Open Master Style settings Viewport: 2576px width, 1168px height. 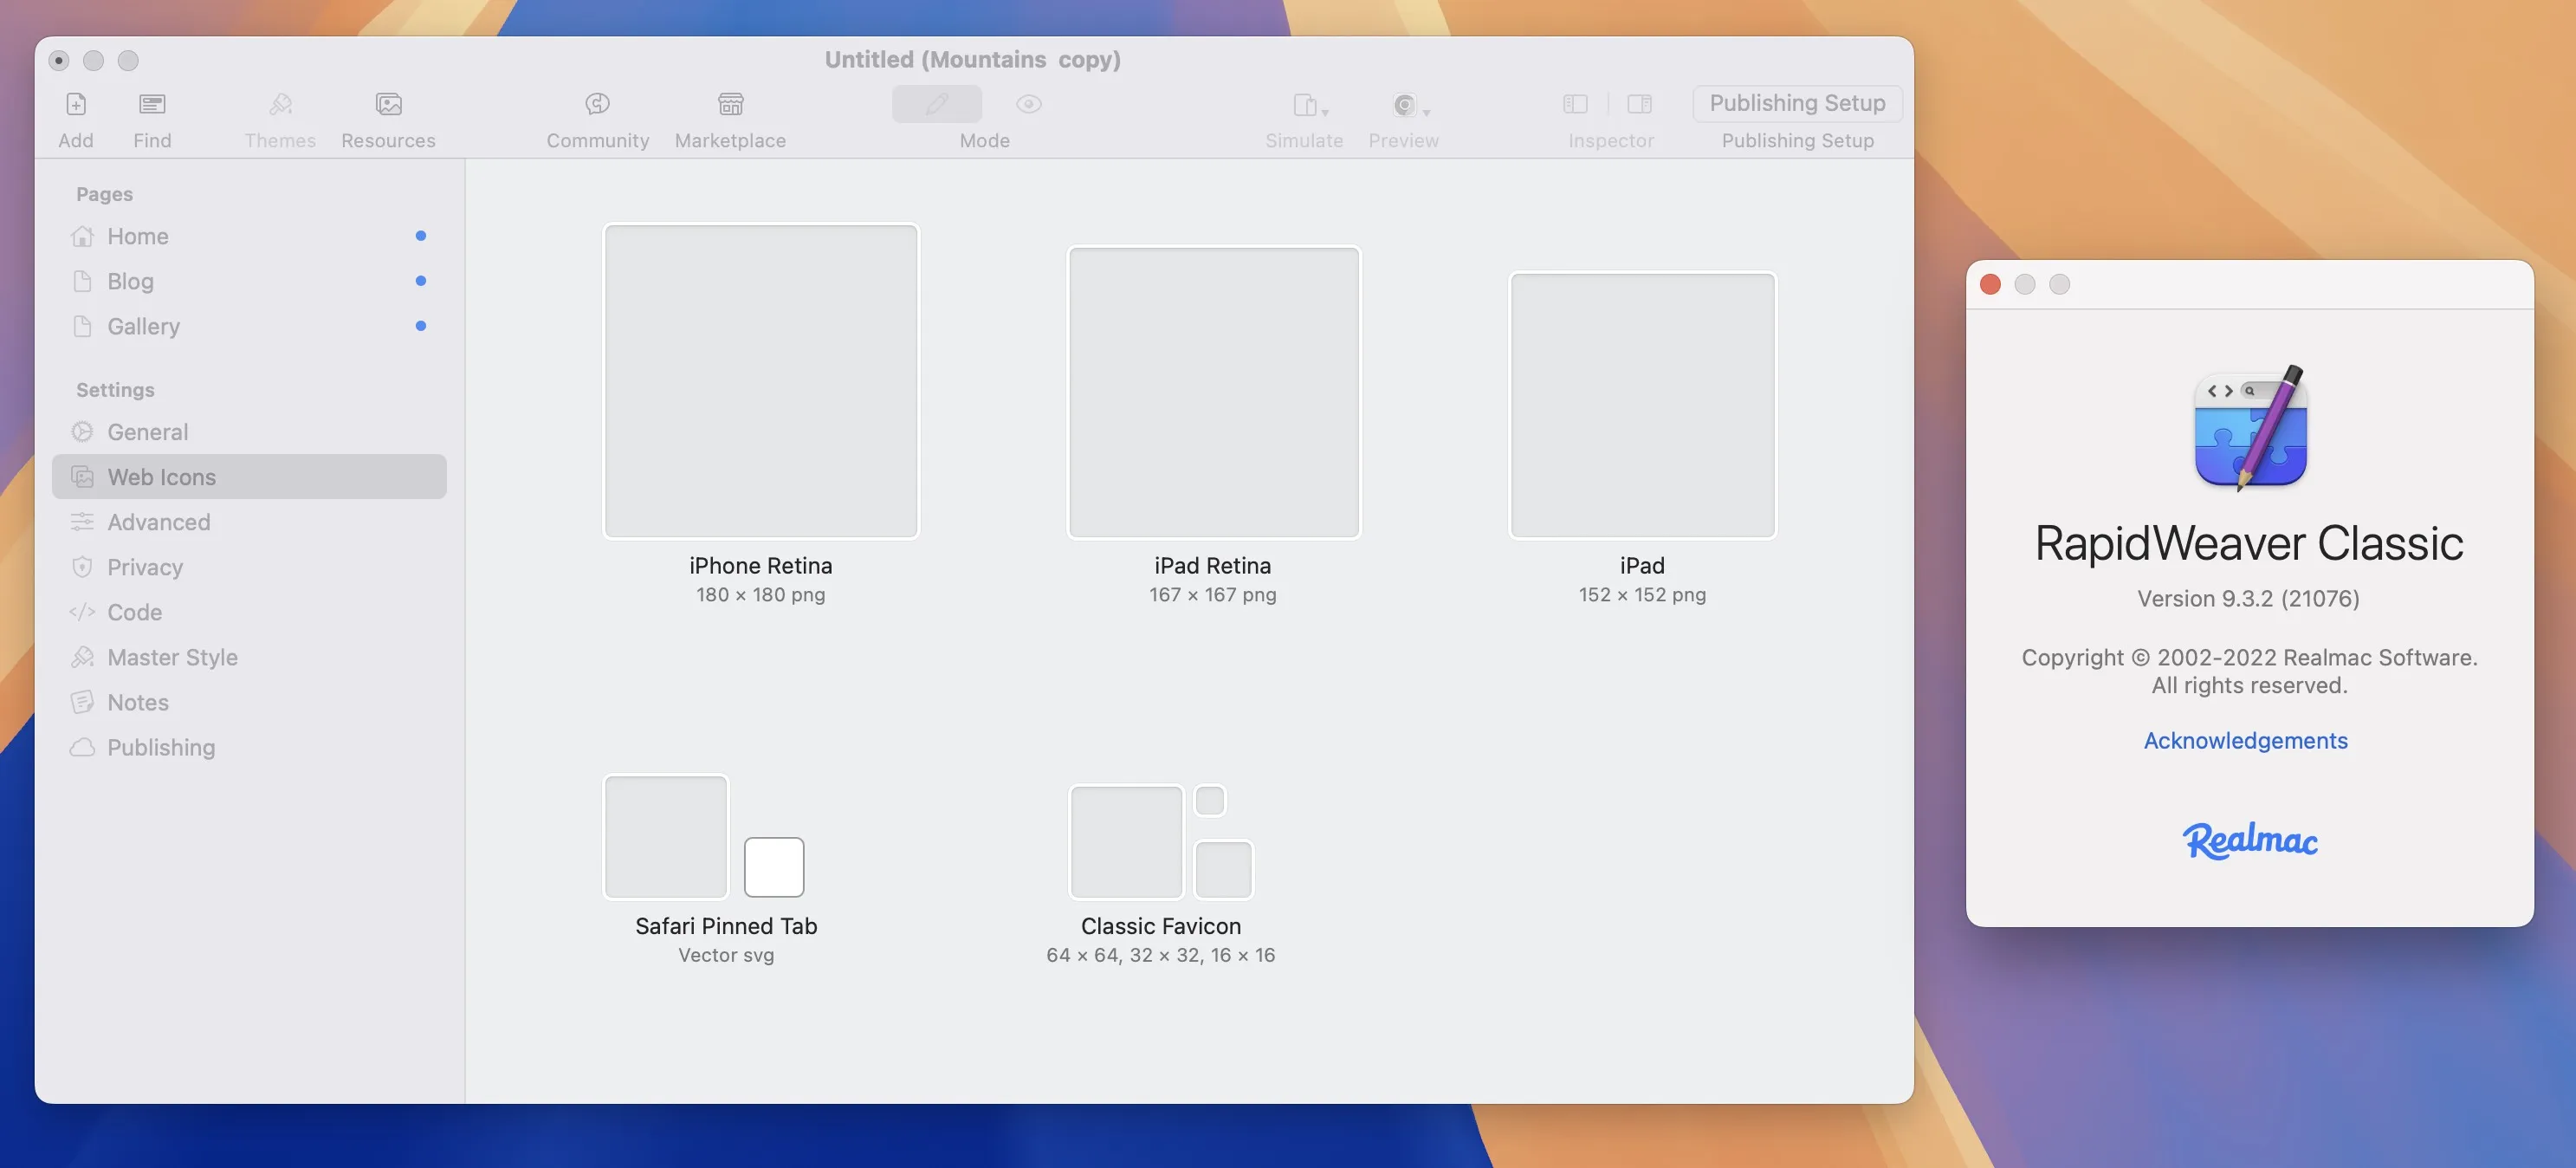pyautogui.click(x=249, y=657)
